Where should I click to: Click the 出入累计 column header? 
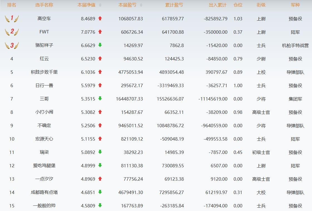(218, 5)
